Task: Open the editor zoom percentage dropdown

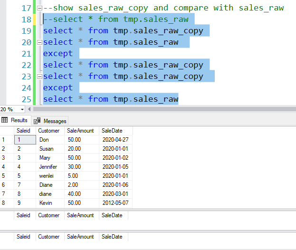Action: click(22, 109)
